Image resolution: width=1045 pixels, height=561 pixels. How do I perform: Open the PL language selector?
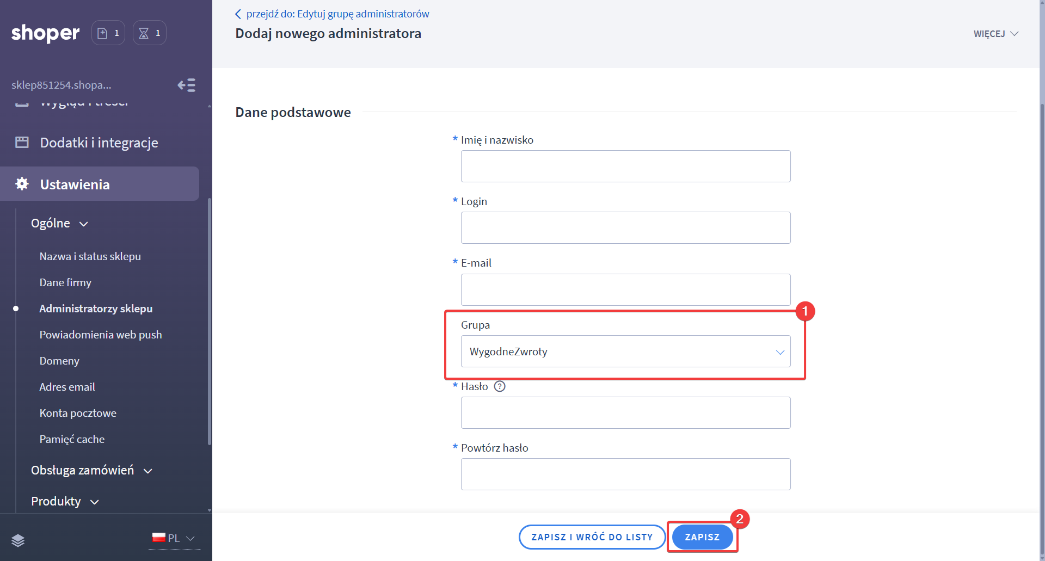click(x=174, y=538)
